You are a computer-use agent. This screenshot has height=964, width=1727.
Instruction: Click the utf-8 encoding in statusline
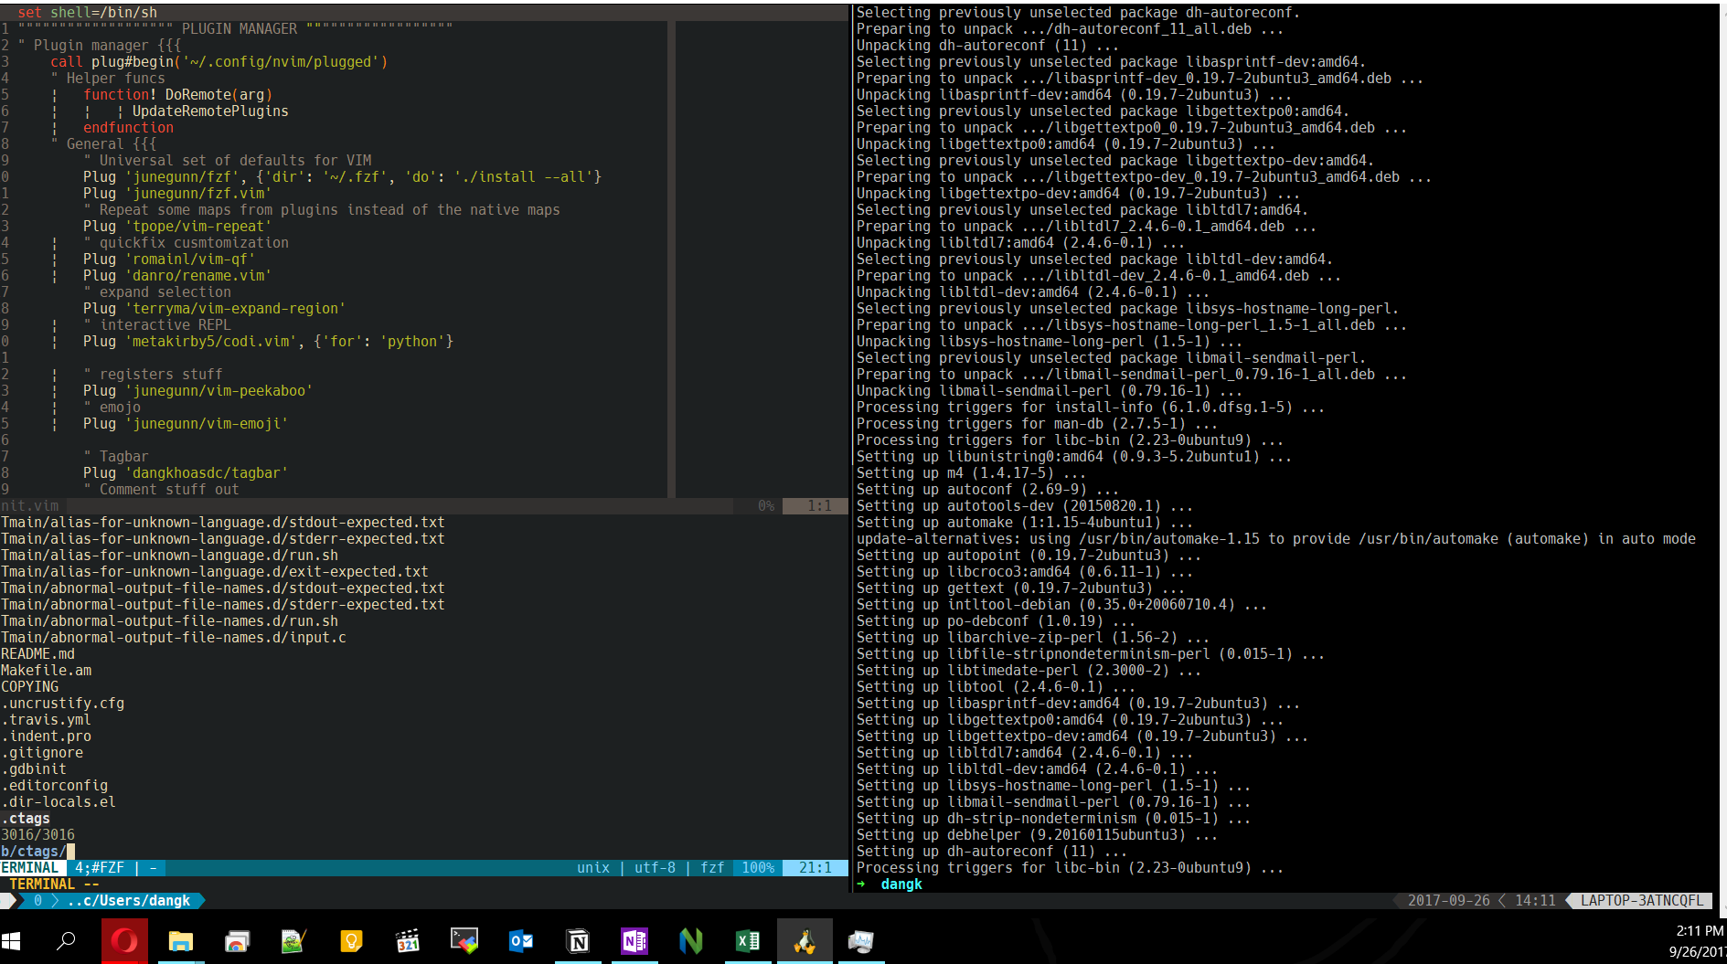655,868
